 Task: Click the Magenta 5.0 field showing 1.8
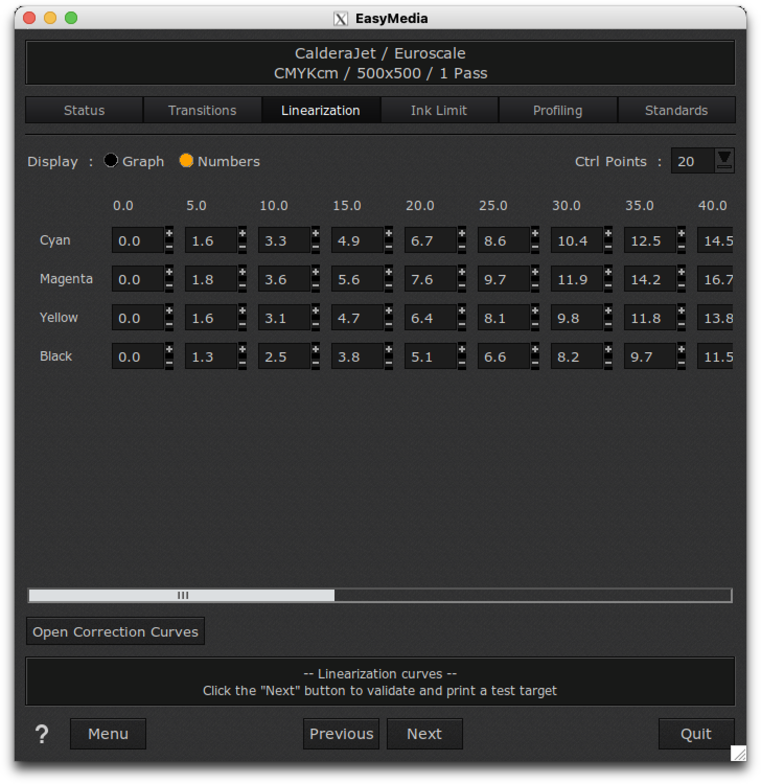point(211,279)
